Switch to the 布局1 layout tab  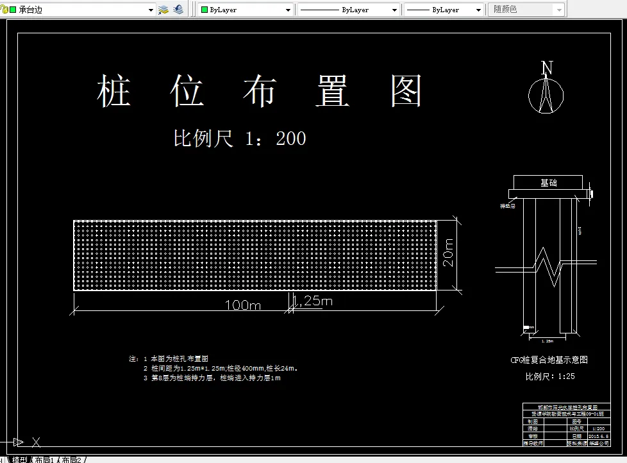point(45,459)
